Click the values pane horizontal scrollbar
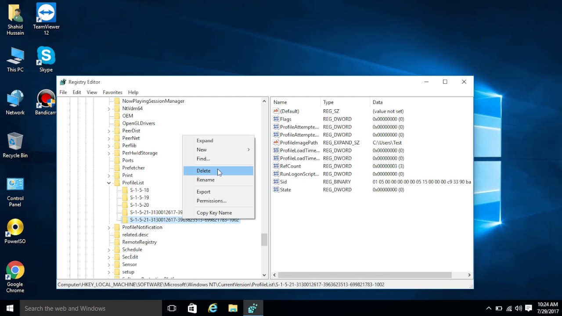Image resolution: width=562 pixels, height=316 pixels. pos(364,275)
